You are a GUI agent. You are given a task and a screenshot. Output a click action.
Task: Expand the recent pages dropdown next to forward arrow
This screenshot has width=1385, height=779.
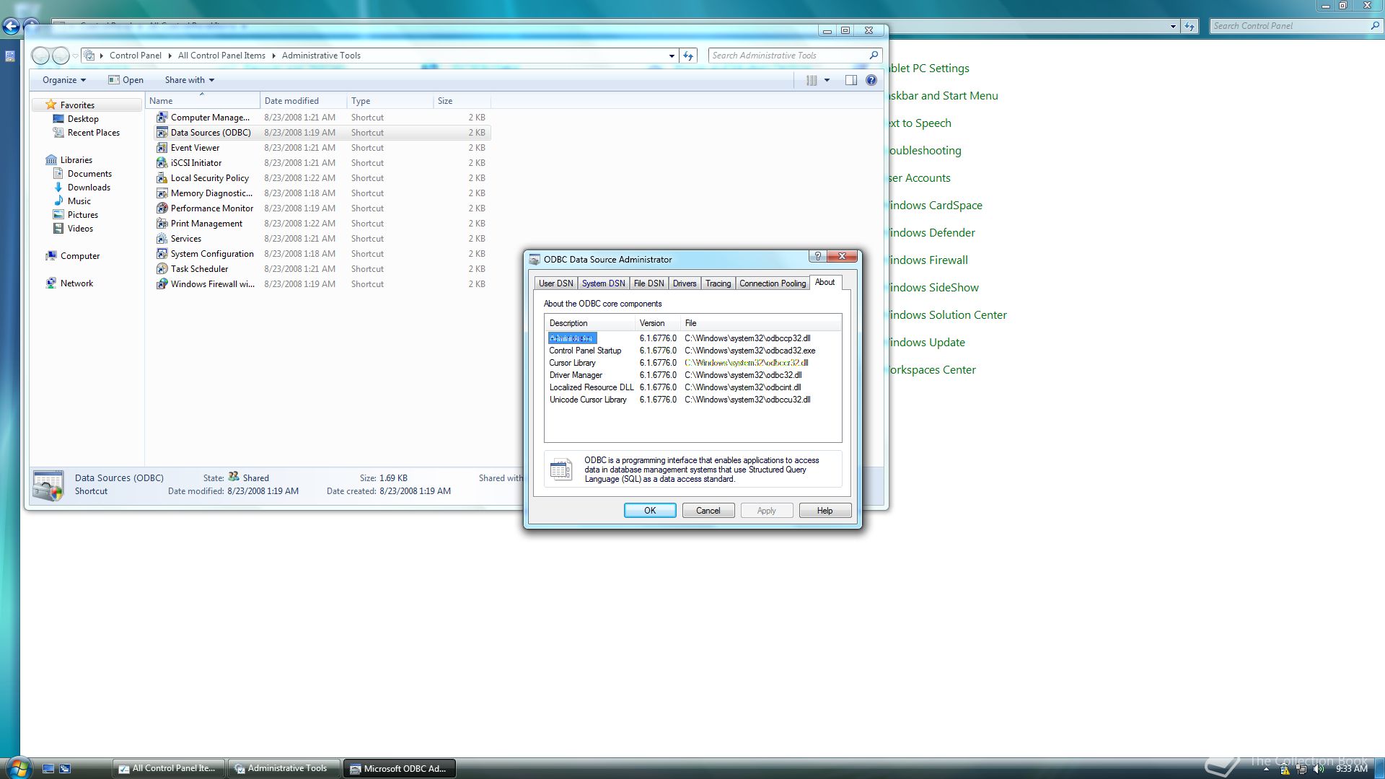tap(75, 56)
